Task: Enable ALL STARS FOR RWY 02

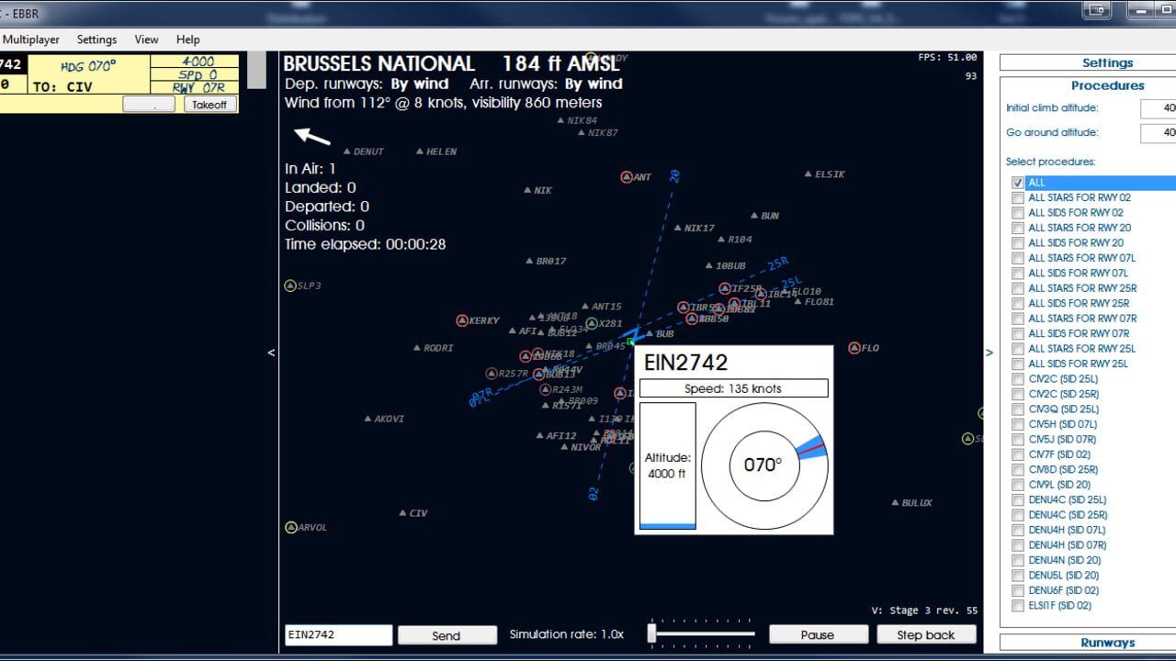Action: point(1018,197)
